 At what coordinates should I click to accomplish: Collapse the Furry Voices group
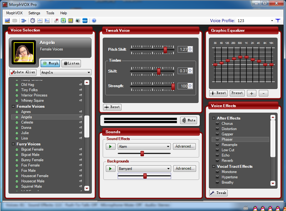coord(13,144)
